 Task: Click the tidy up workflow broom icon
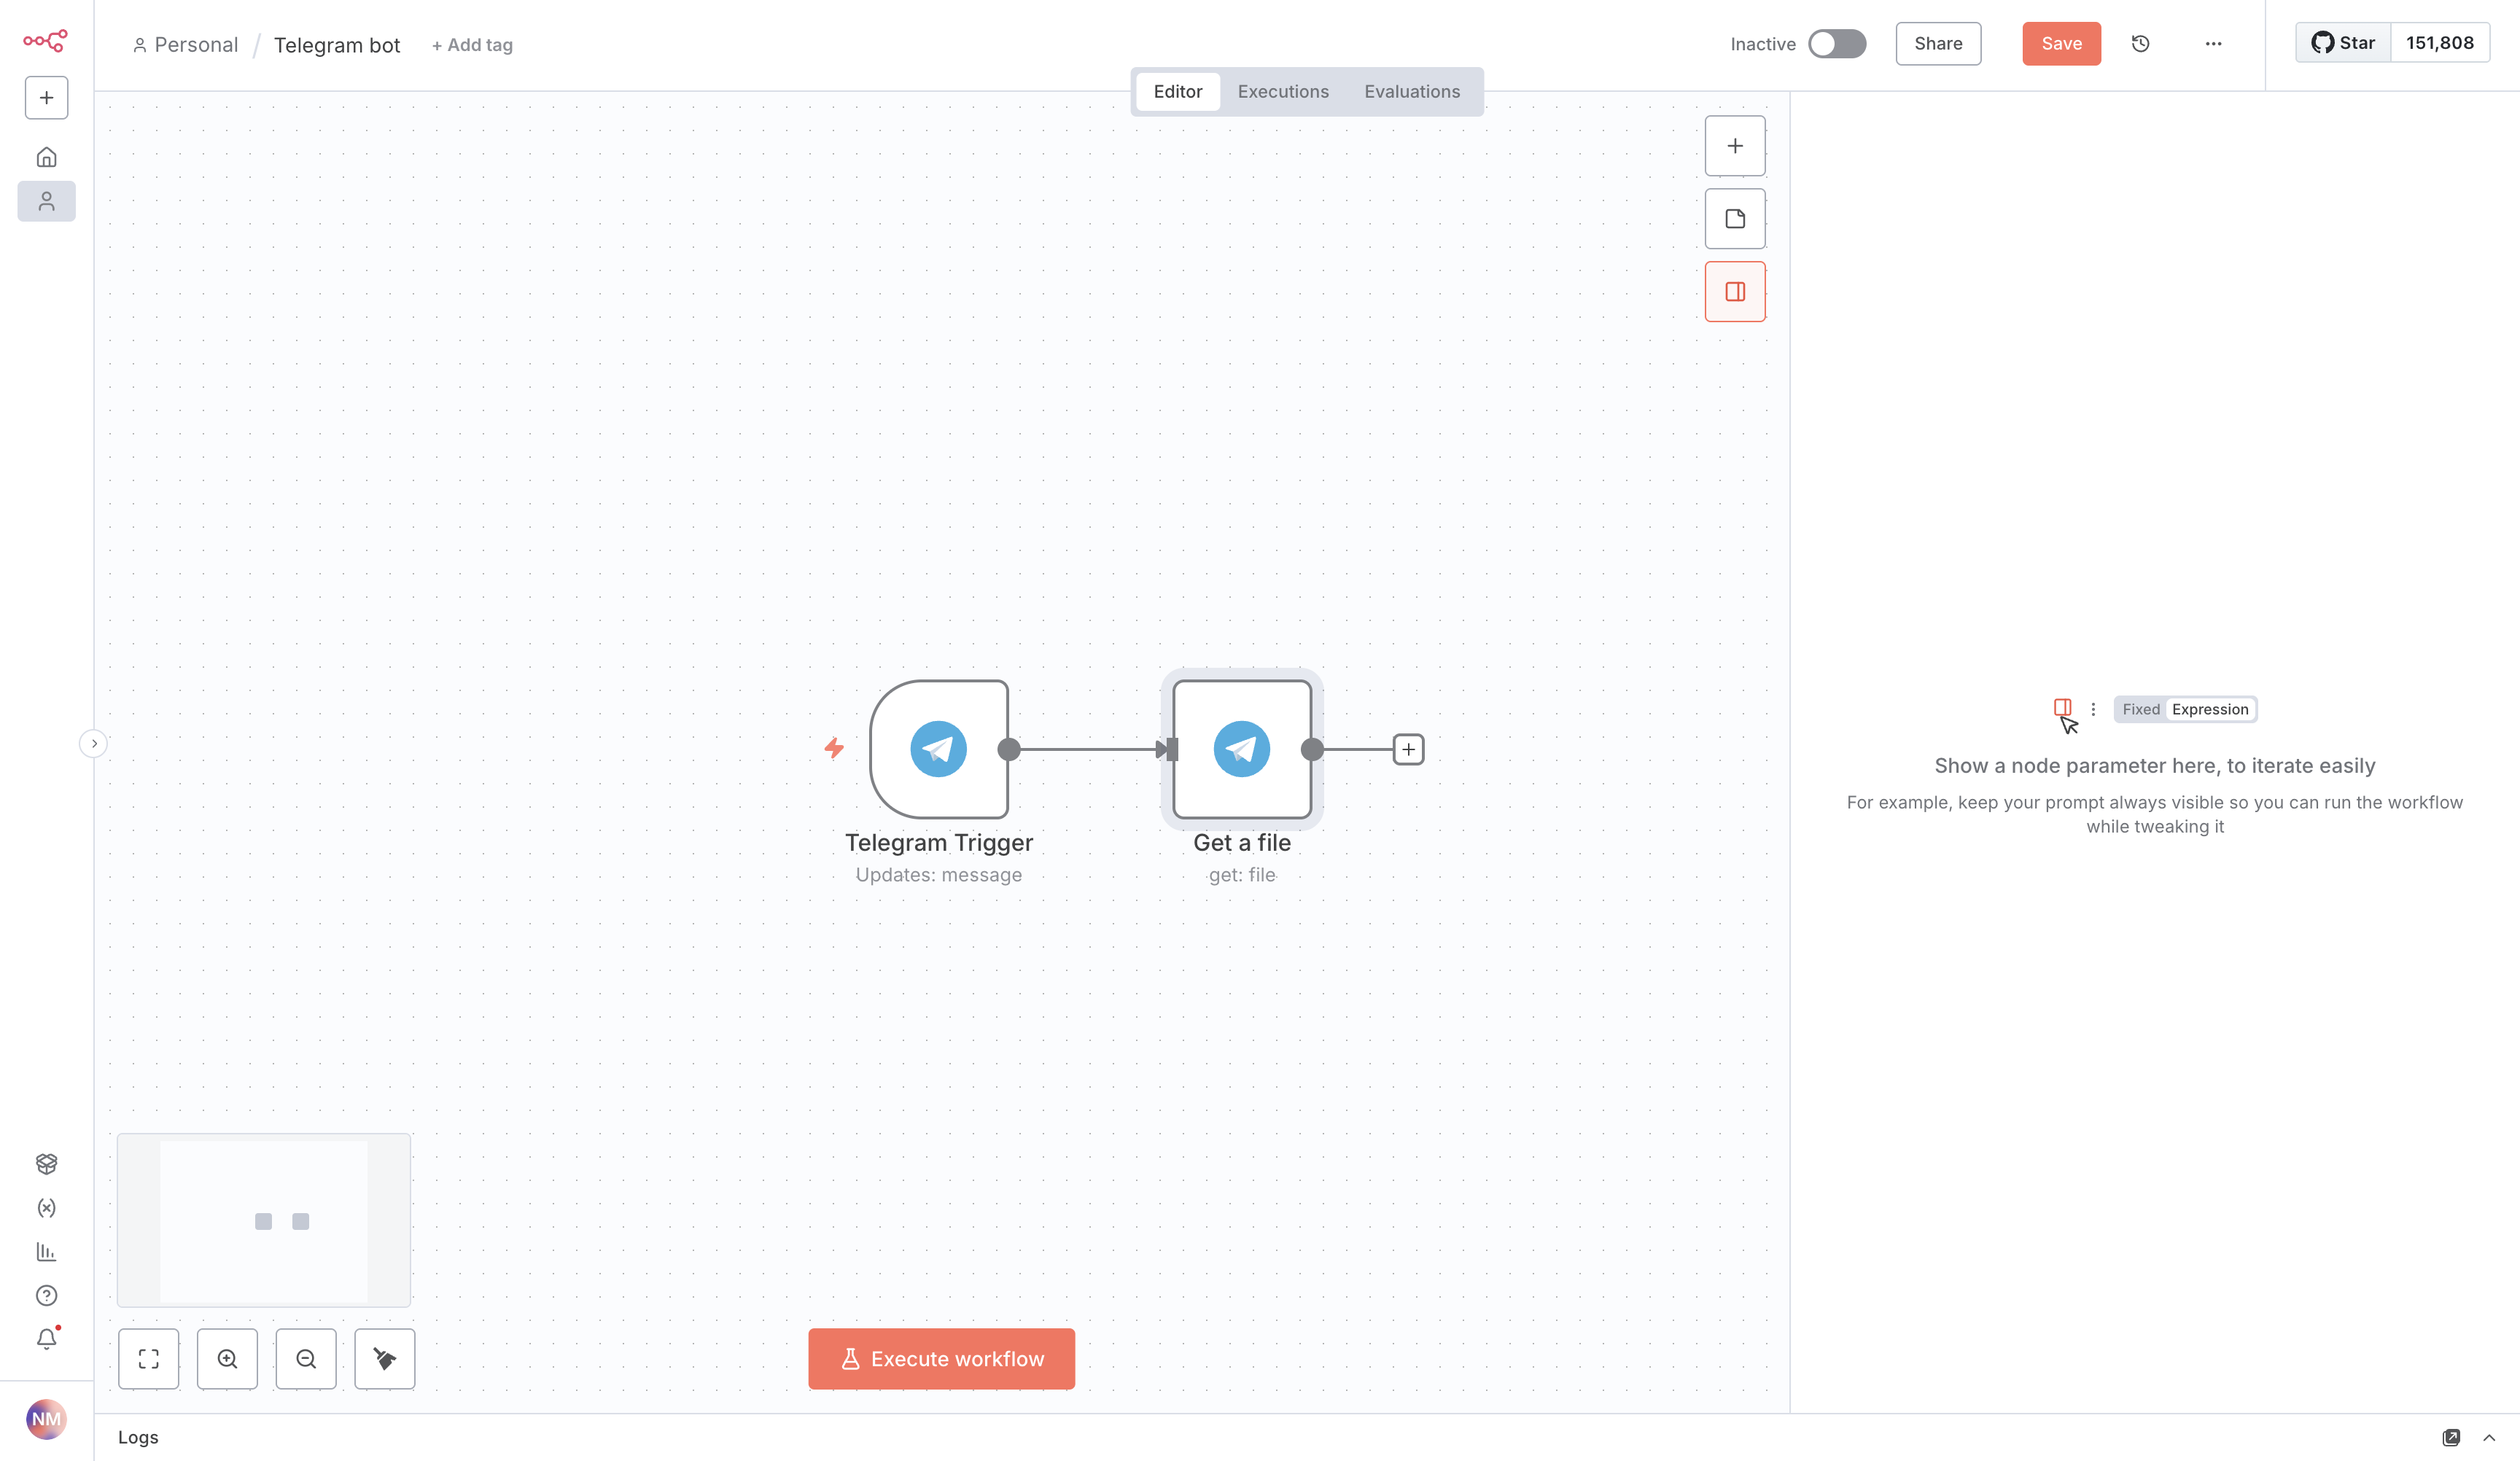click(384, 1358)
